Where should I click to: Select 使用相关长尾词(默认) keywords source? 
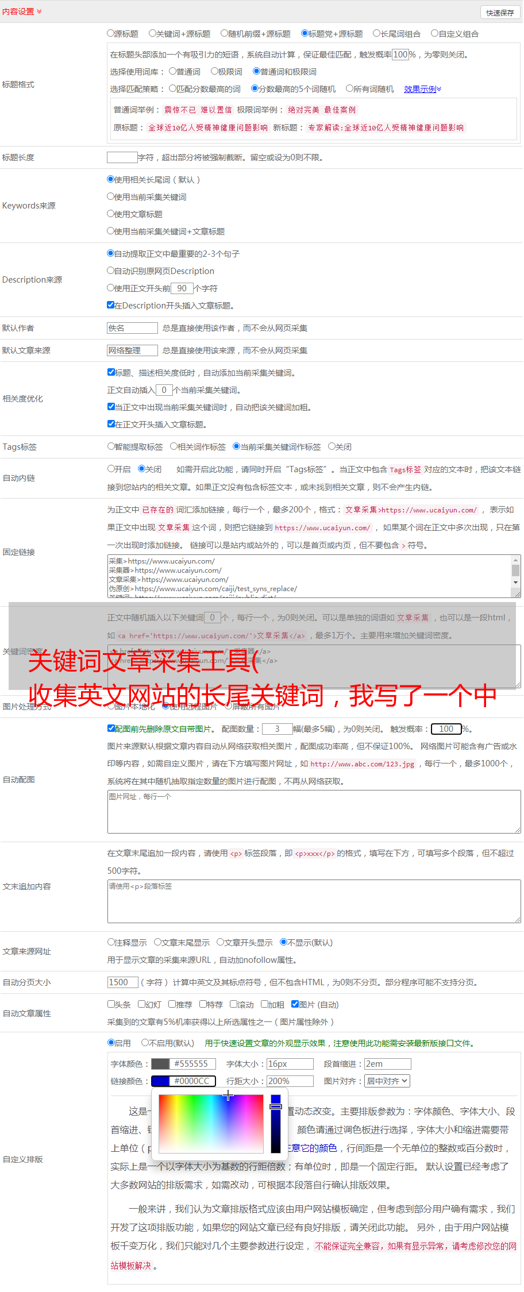pos(110,179)
